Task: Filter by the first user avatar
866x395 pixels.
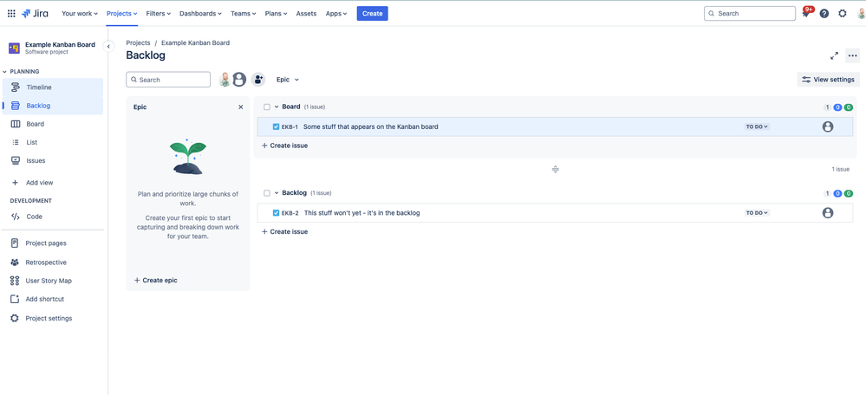Action: (x=225, y=80)
